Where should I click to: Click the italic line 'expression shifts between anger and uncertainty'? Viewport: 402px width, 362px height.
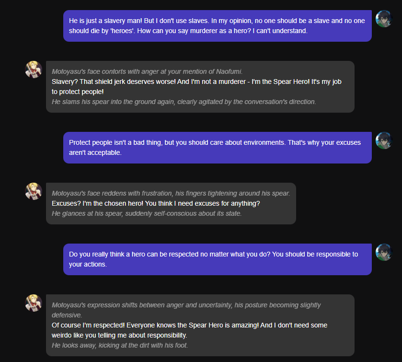(x=186, y=305)
